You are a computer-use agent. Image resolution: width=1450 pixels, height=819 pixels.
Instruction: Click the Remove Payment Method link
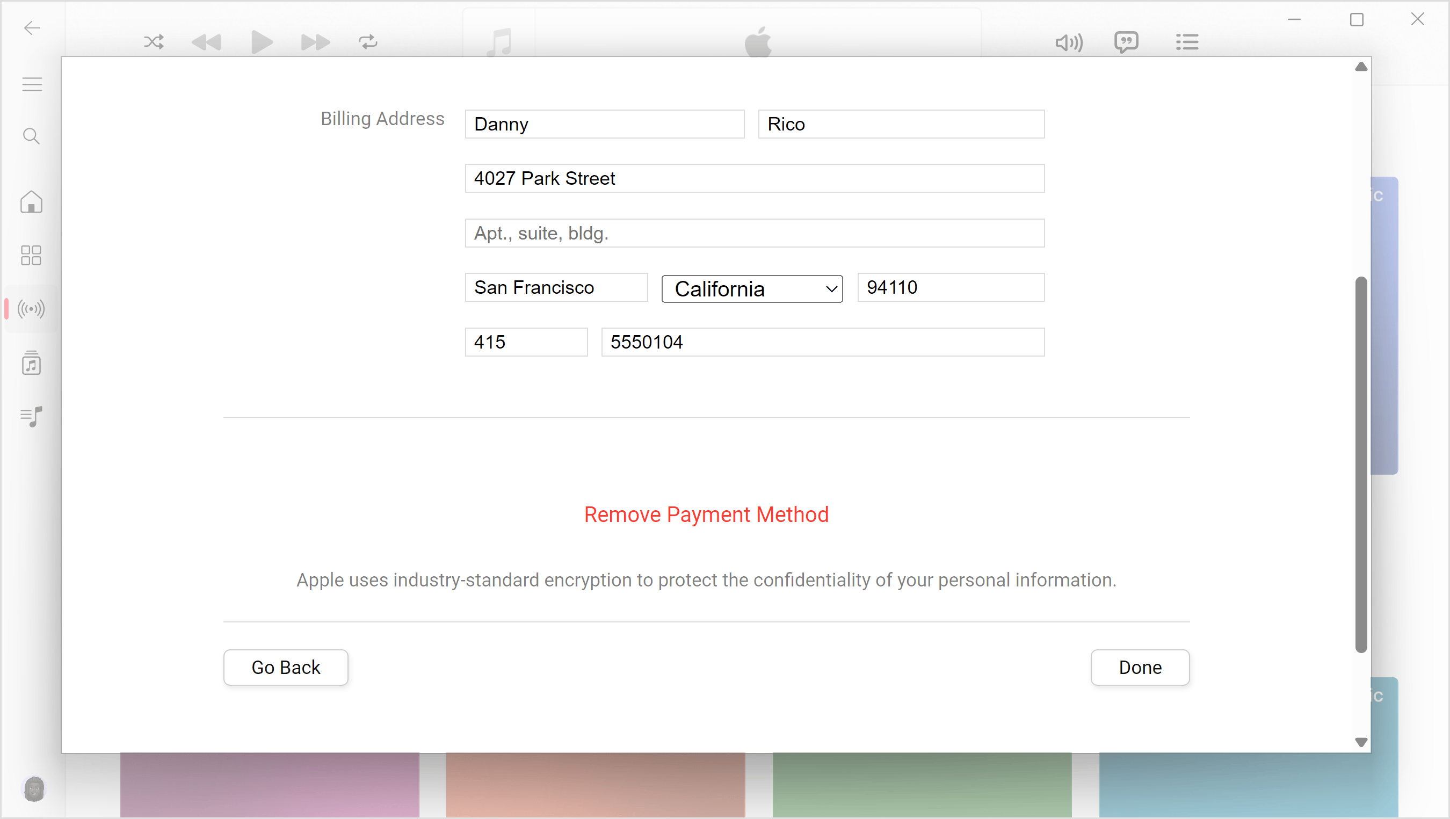tap(706, 514)
